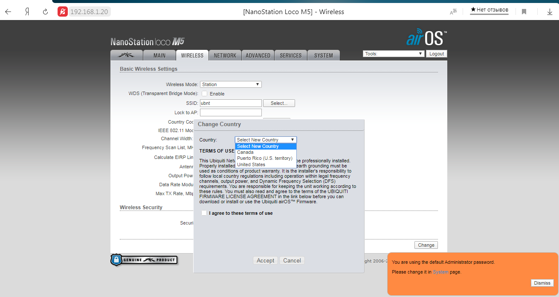Click the SSID input field

click(231, 103)
